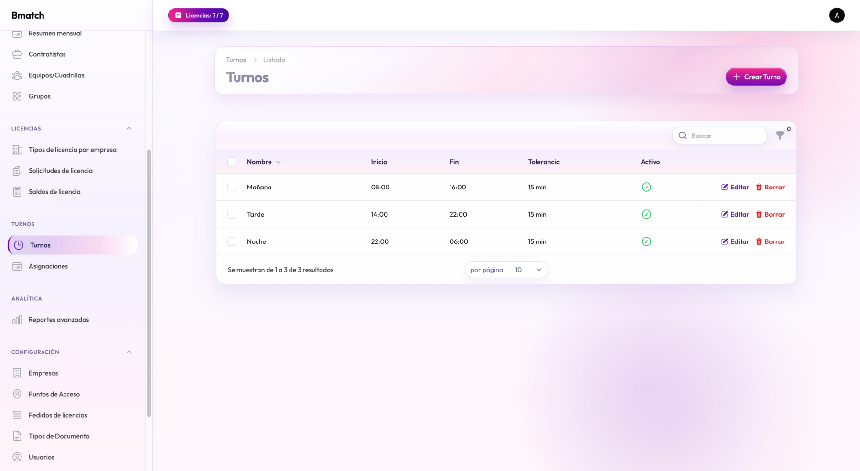Delete the Mañana shift
The width and height of the screenshot is (860, 471).
coord(770,187)
